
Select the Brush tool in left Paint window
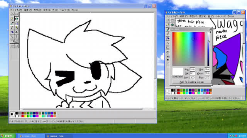[17, 28]
